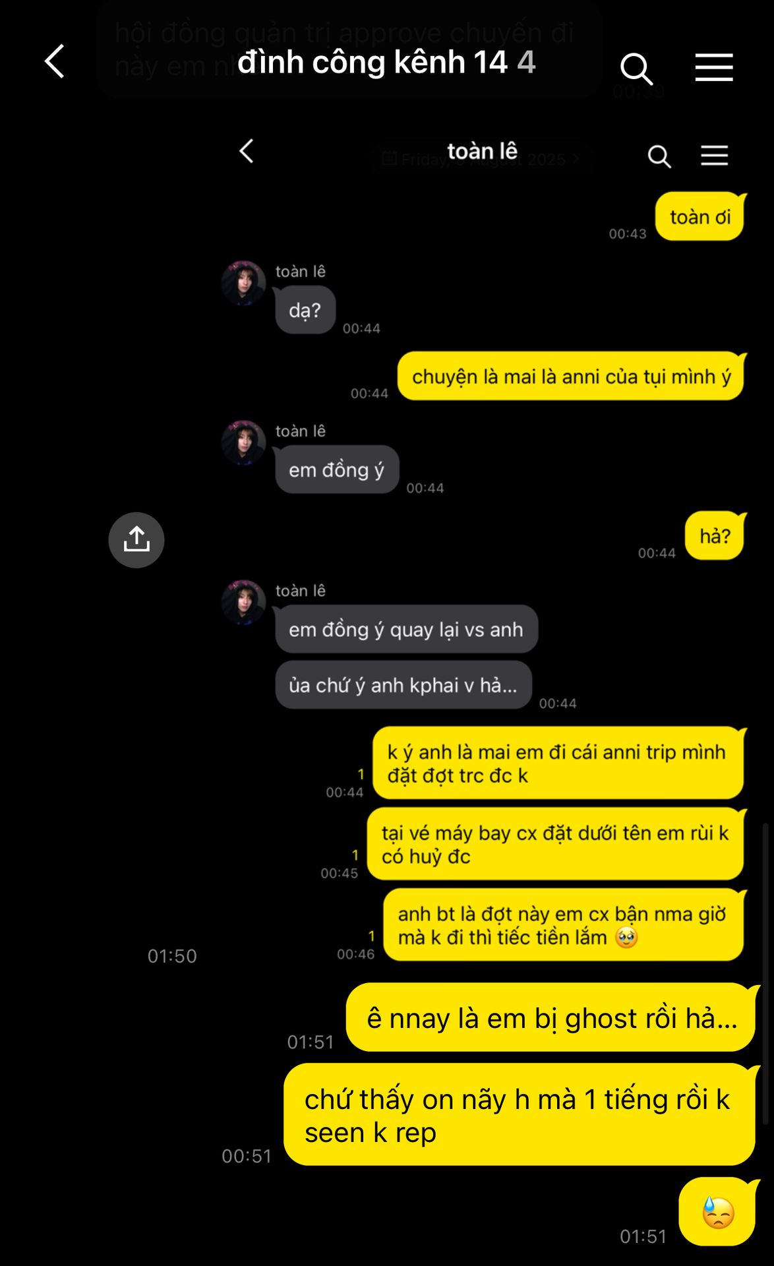
Task: Select the message ê nnay là em bị ghost
Action: tap(551, 1017)
